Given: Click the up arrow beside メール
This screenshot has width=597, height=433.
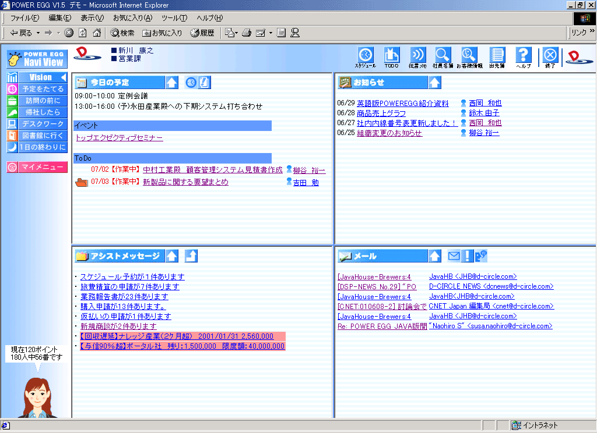Looking at the screenshot, I should pyautogui.click(x=434, y=256).
